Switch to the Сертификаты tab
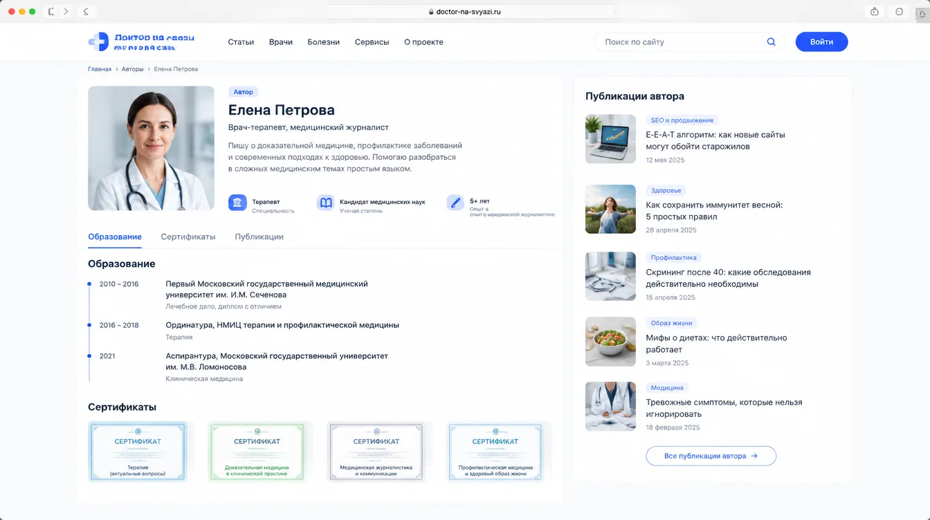The width and height of the screenshot is (930, 520). tap(188, 237)
